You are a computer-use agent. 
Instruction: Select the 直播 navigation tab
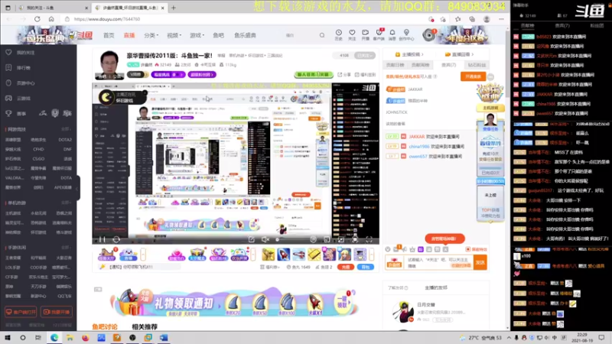tap(129, 35)
